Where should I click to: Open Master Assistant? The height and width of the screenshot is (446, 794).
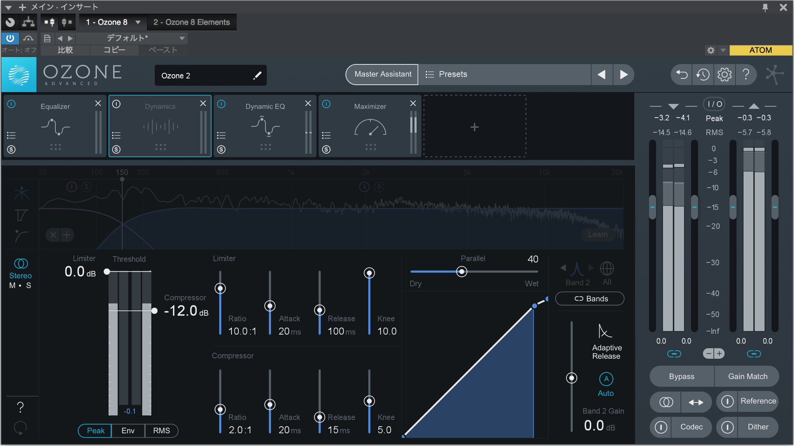(382, 74)
